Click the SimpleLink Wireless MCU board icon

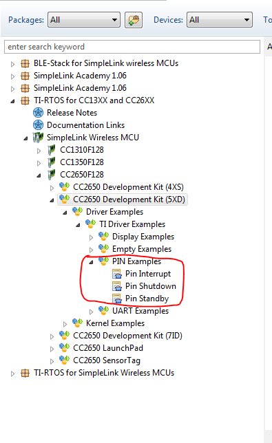[x=38, y=138]
